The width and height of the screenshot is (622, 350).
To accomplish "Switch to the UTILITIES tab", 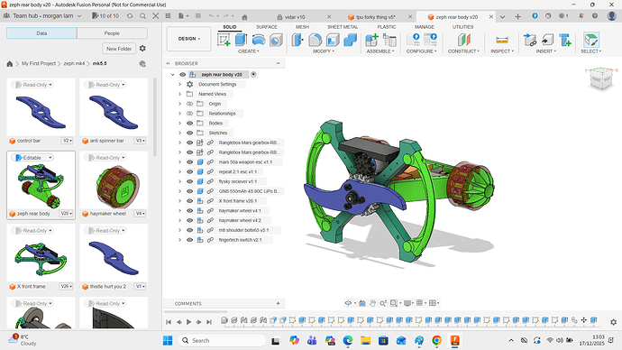I will 463,27.
